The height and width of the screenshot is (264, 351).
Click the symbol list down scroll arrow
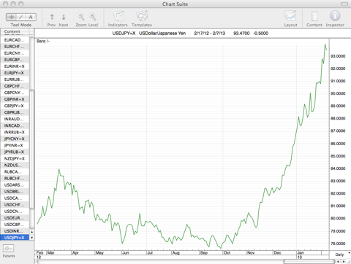[31, 238]
